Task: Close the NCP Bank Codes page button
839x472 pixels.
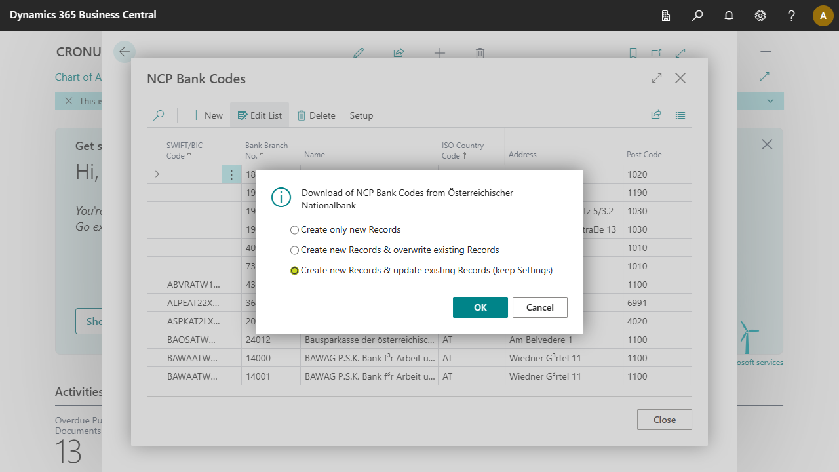Action: [x=665, y=420]
